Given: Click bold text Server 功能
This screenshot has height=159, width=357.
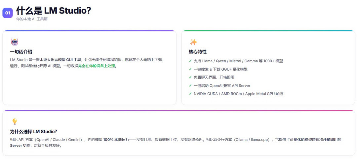Looking at the screenshot, I should tap(20, 145).
